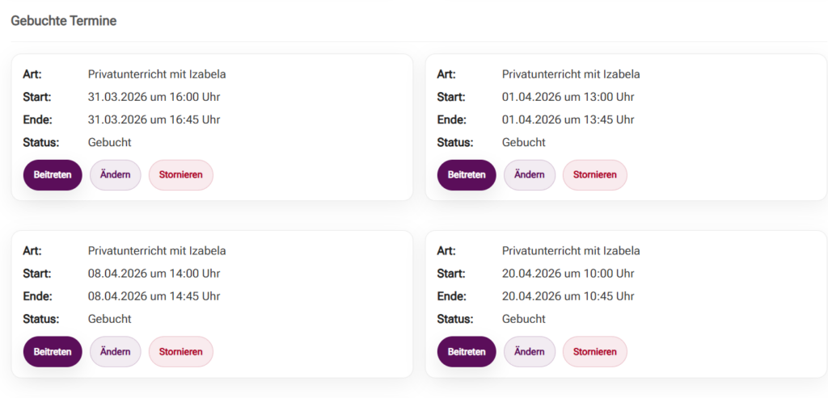Click start time 08.04.2026 um 14:00 Uhr
The image size is (828, 398).
pyautogui.click(x=154, y=274)
